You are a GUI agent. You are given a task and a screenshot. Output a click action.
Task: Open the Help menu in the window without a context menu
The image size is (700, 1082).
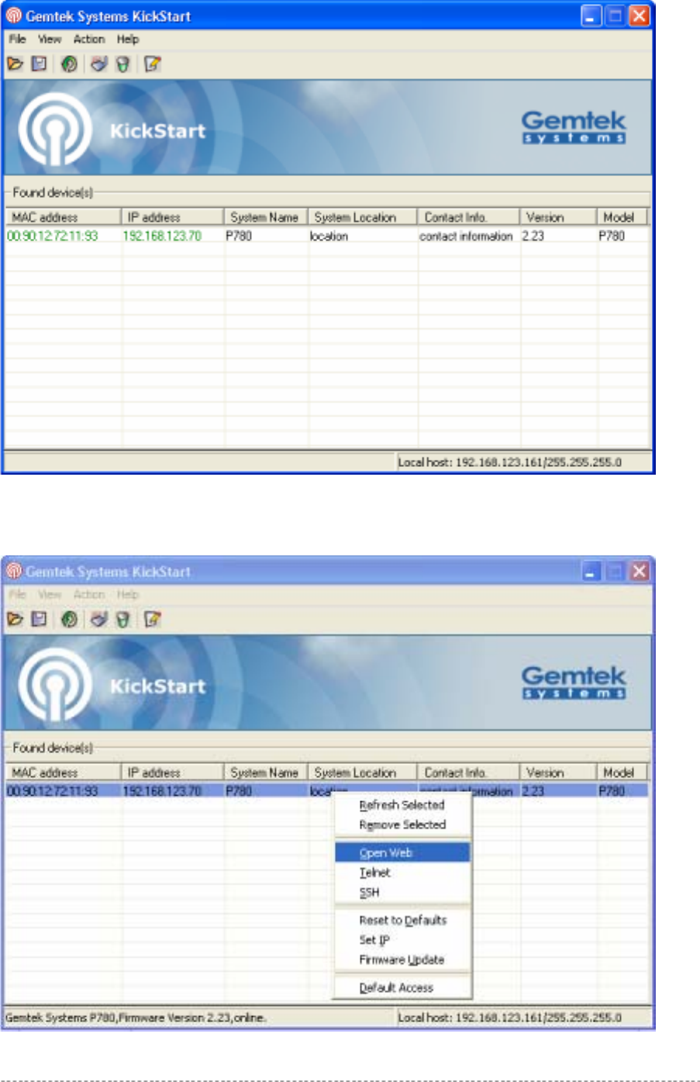[128, 39]
